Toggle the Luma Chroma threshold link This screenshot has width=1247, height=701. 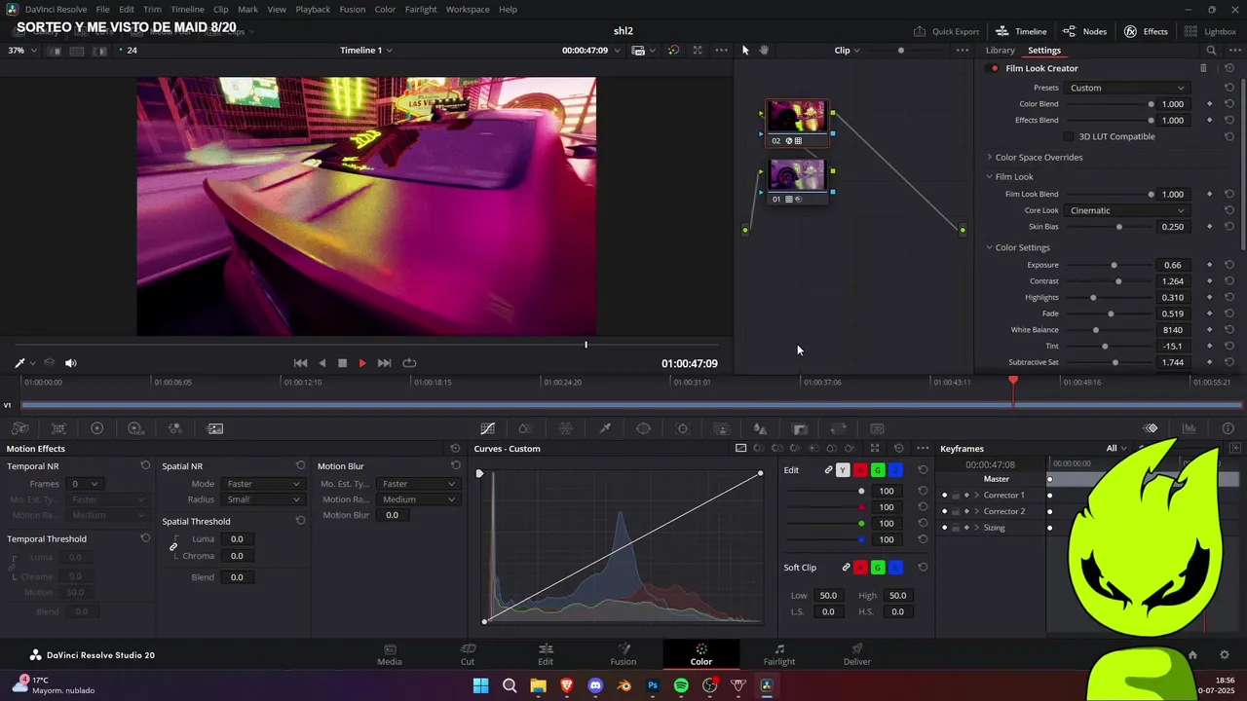click(173, 547)
